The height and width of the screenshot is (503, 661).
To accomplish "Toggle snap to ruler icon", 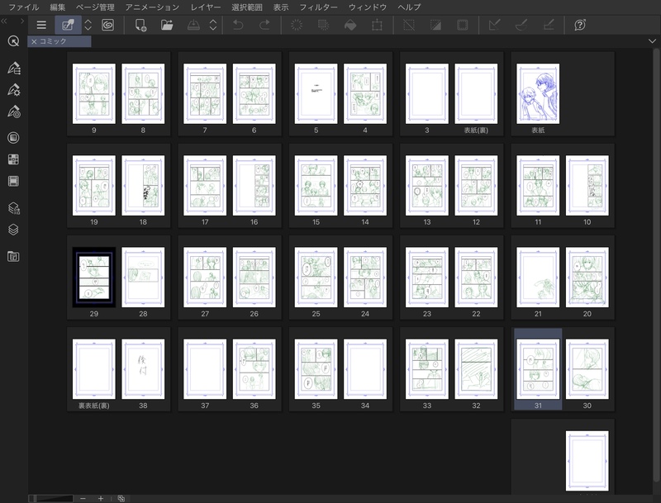I will click(494, 26).
